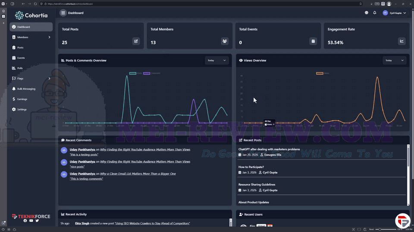Toggle the Views legend series
This screenshot has height=232, width=414.
coord(323,73)
